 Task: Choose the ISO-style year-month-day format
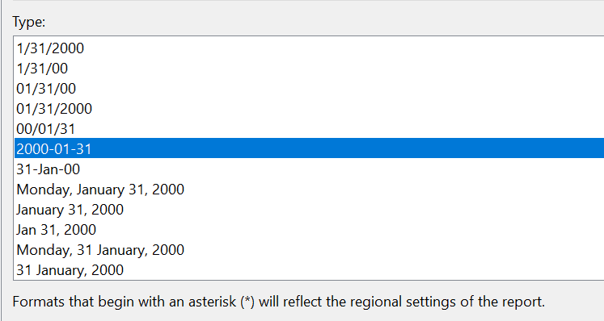coord(309,148)
